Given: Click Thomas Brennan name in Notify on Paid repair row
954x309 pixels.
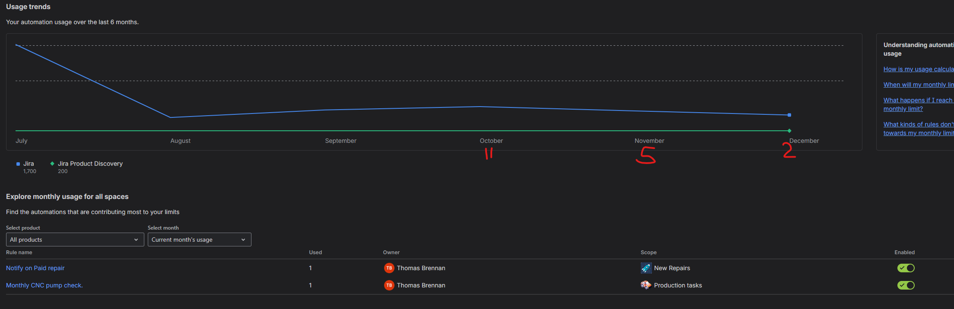Looking at the screenshot, I should (x=421, y=268).
